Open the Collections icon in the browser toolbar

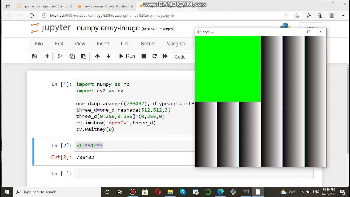[320, 16]
